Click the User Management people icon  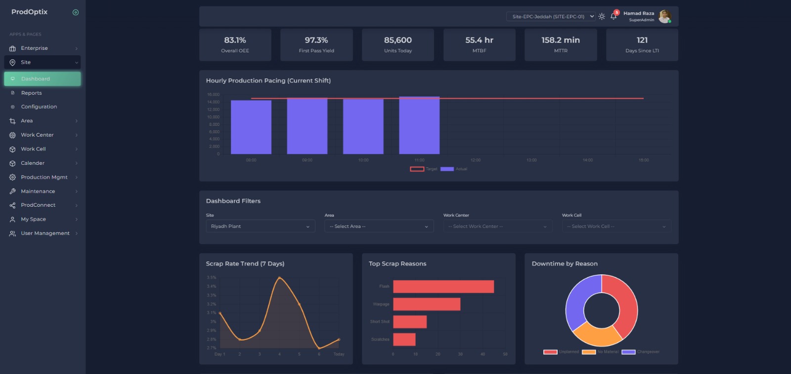12,233
